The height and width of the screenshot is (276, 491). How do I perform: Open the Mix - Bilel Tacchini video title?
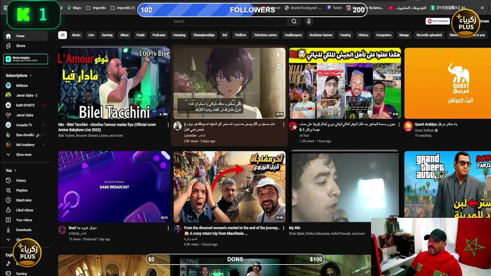[x=107, y=127]
